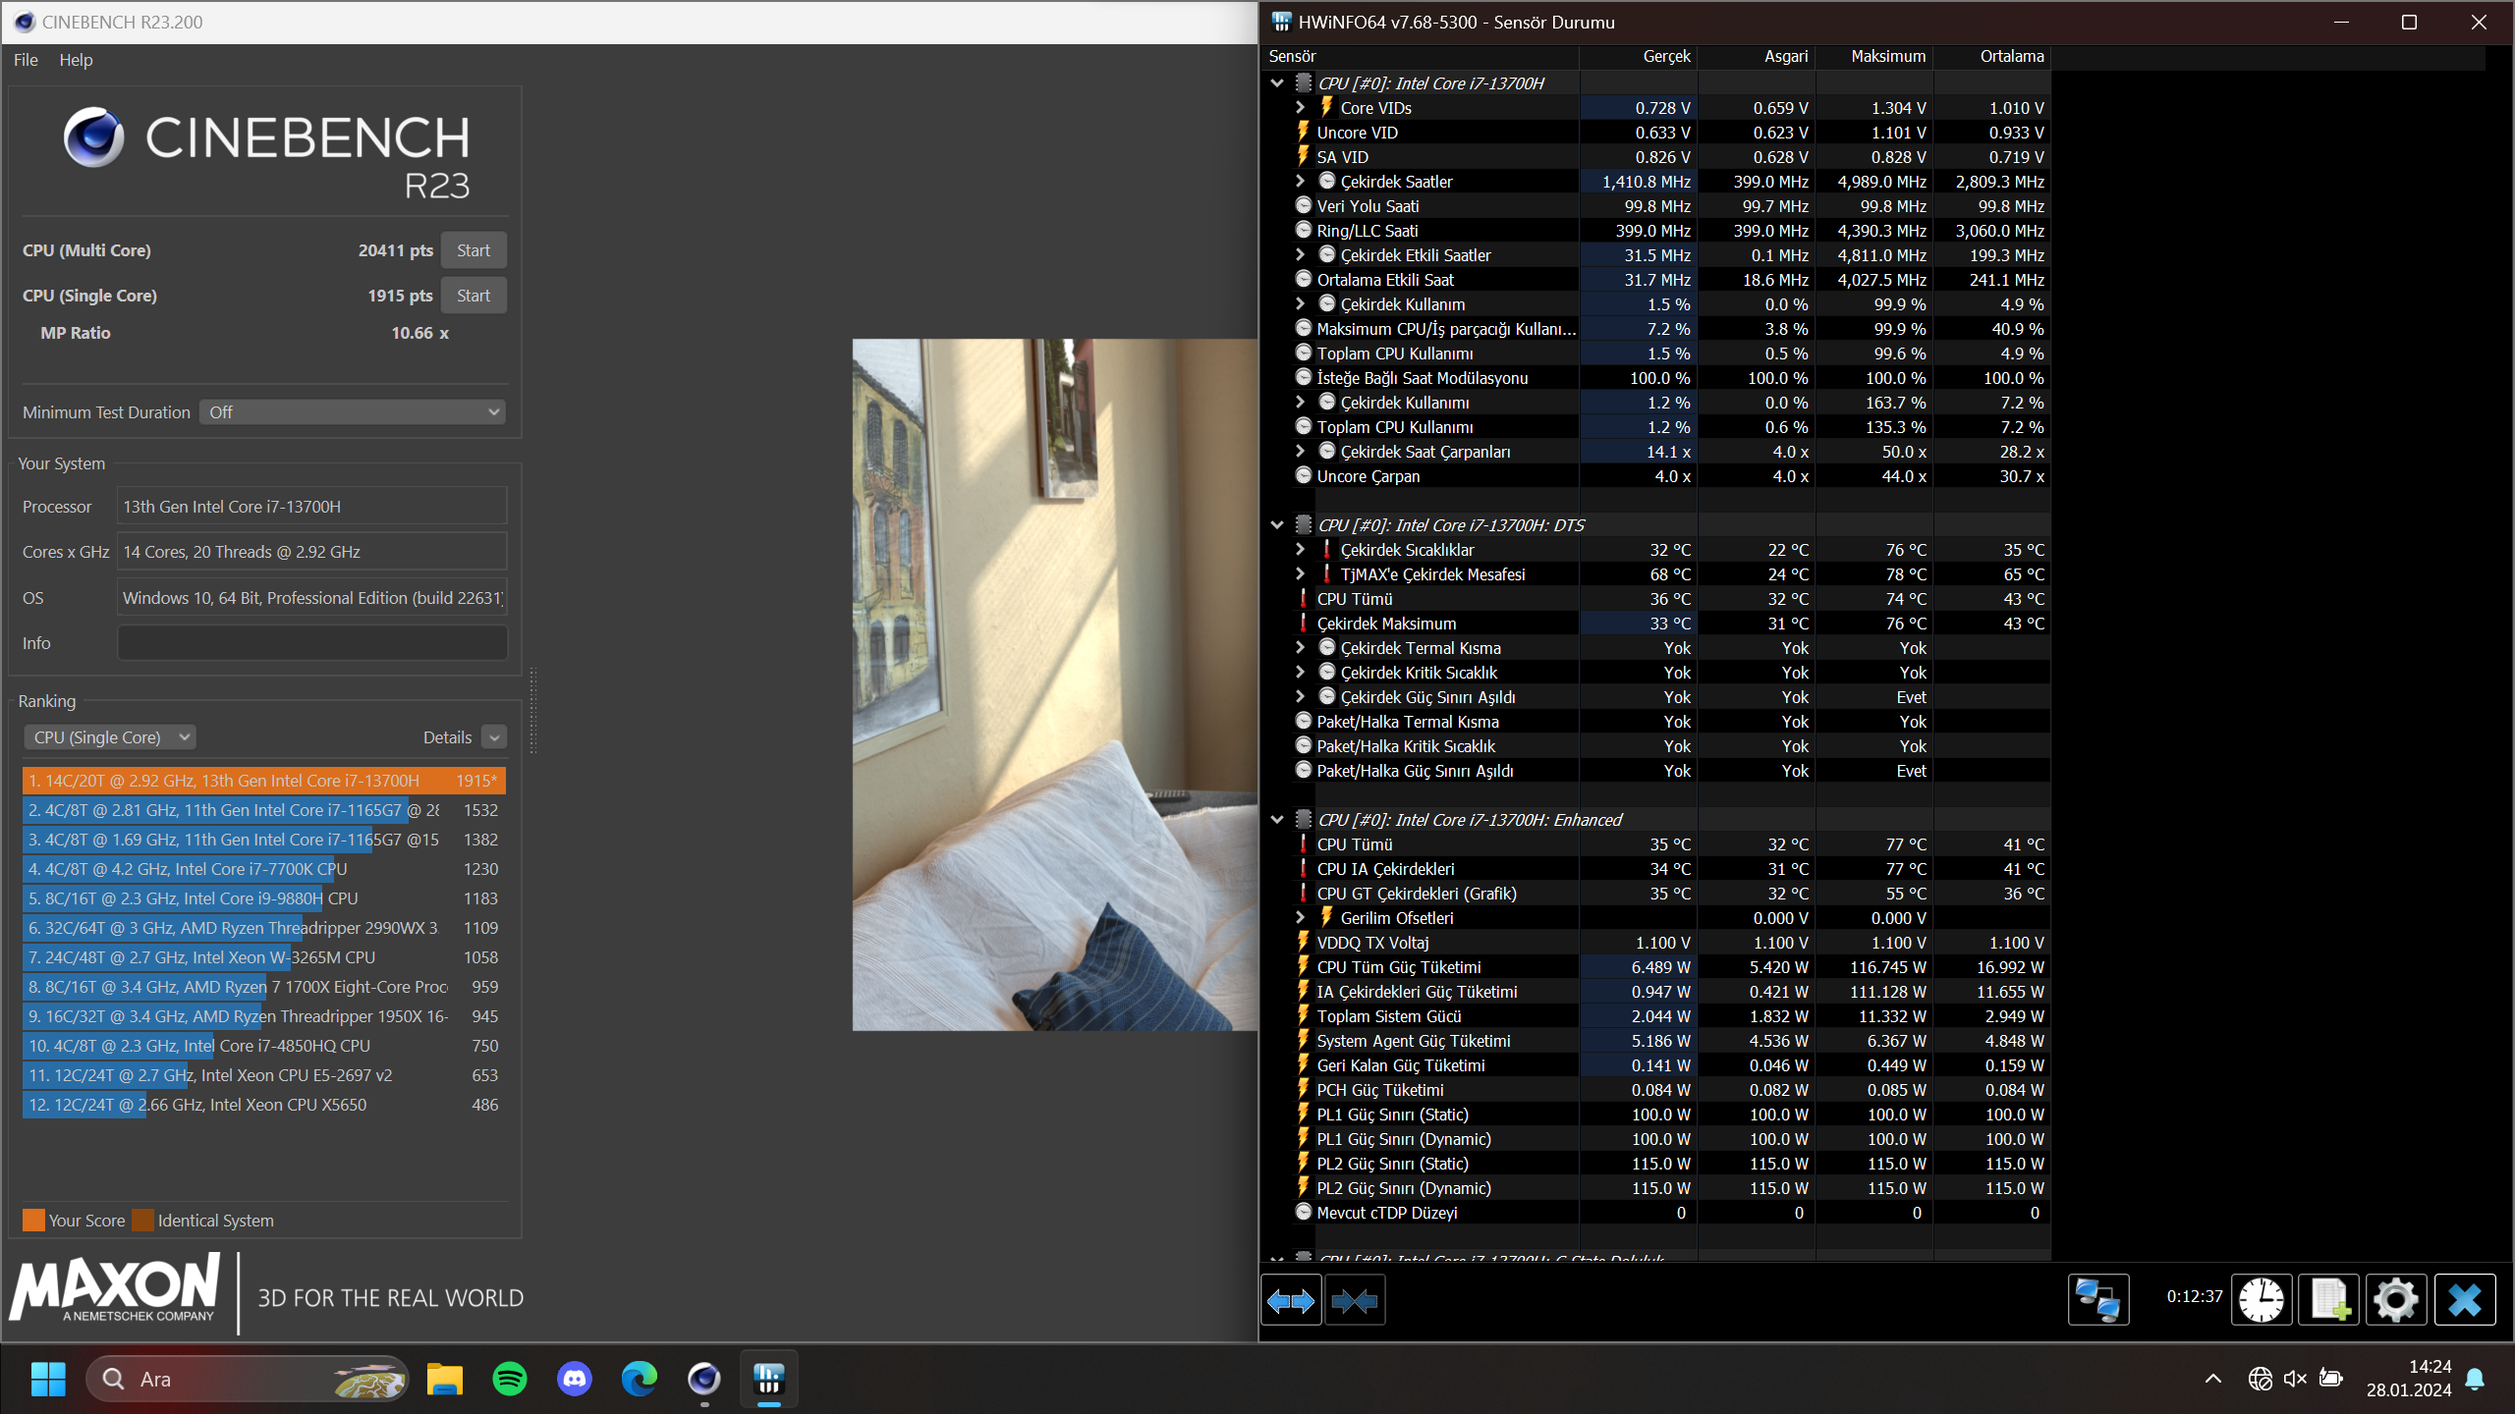Viewport: 2515px width, 1414px height.
Task: Open HWiNFO settings gear icon
Action: 2396,1300
